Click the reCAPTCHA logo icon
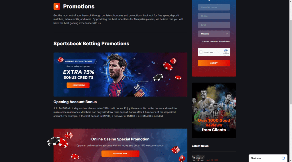 (x=226, y=51)
